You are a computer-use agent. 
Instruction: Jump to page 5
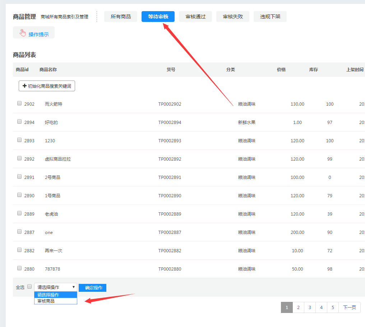[x=333, y=308]
